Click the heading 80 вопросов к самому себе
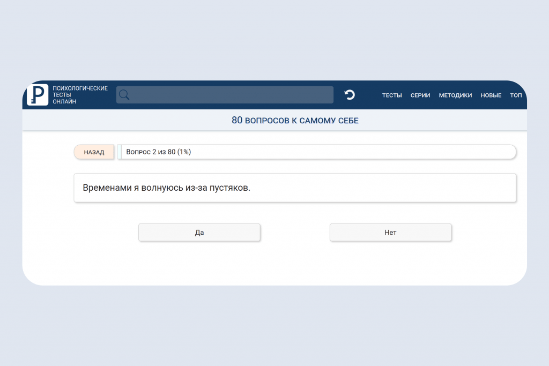The image size is (549, 366). pos(295,121)
